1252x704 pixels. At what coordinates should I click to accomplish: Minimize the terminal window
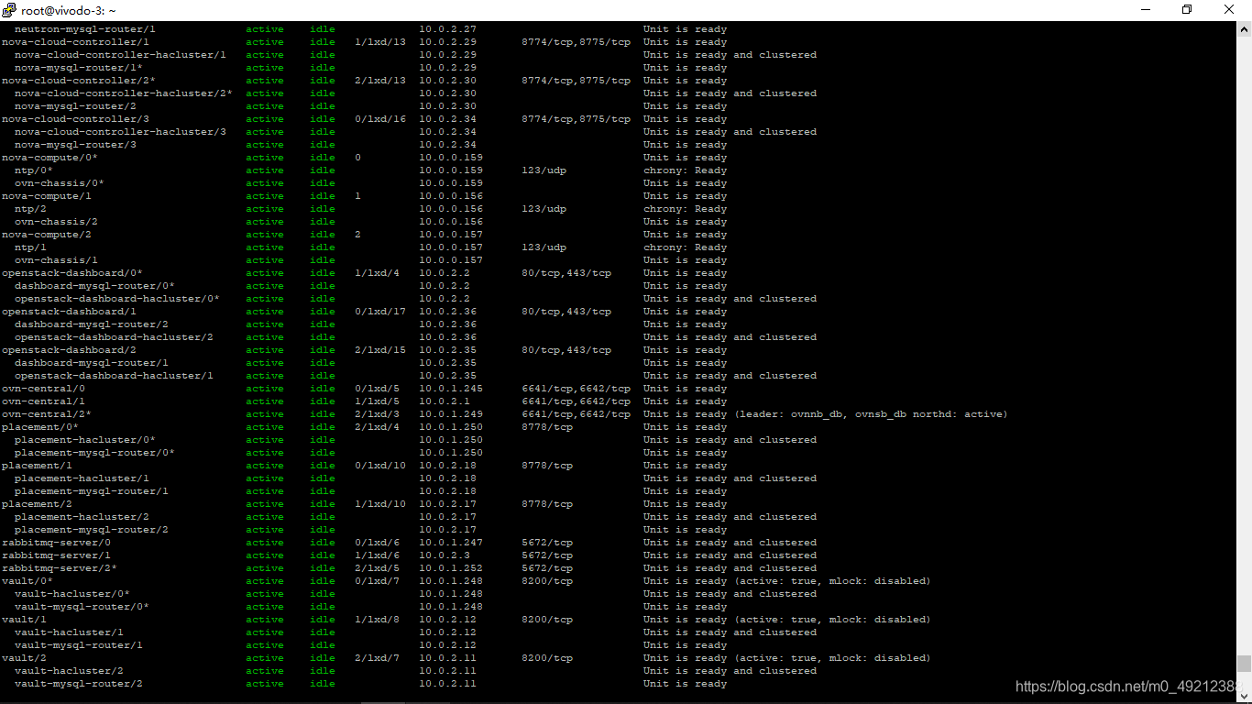point(1145,10)
